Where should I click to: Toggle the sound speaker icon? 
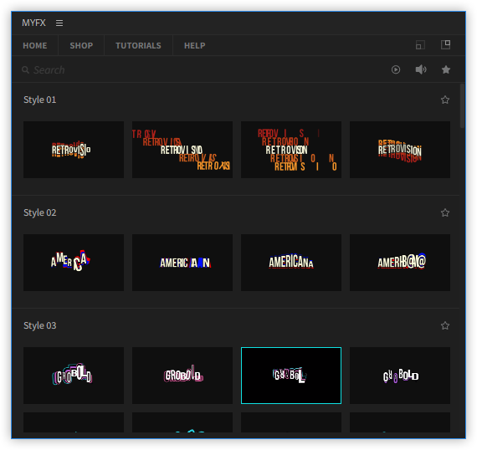click(x=421, y=69)
